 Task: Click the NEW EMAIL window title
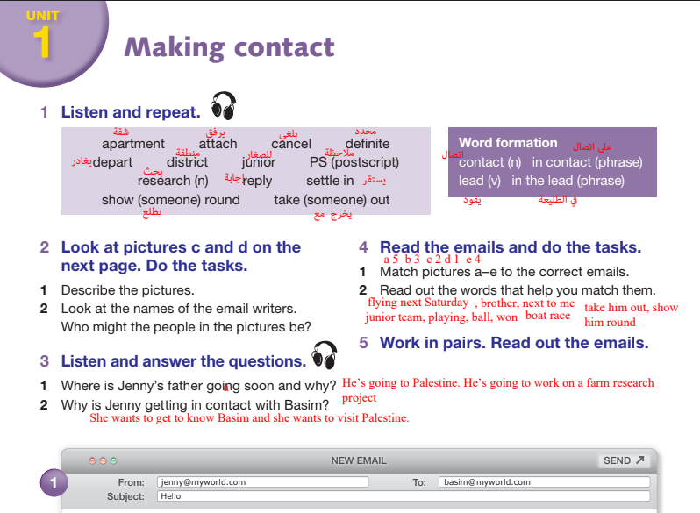pos(359,460)
